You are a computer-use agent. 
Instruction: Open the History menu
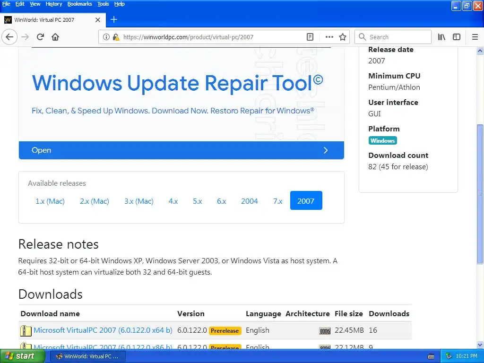(x=54, y=4)
